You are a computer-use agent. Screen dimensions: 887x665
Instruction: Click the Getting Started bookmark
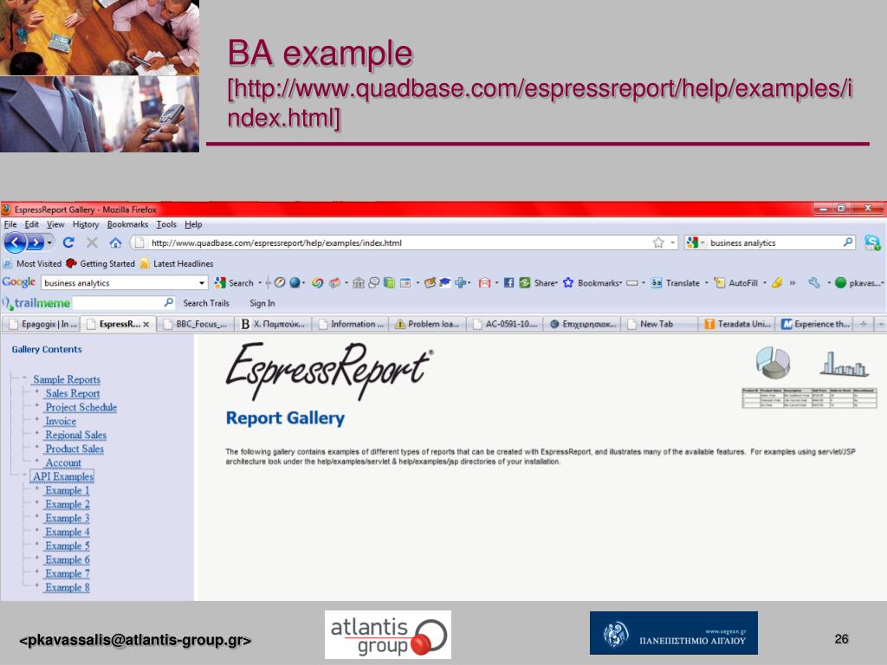pyautogui.click(x=100, y=263)
